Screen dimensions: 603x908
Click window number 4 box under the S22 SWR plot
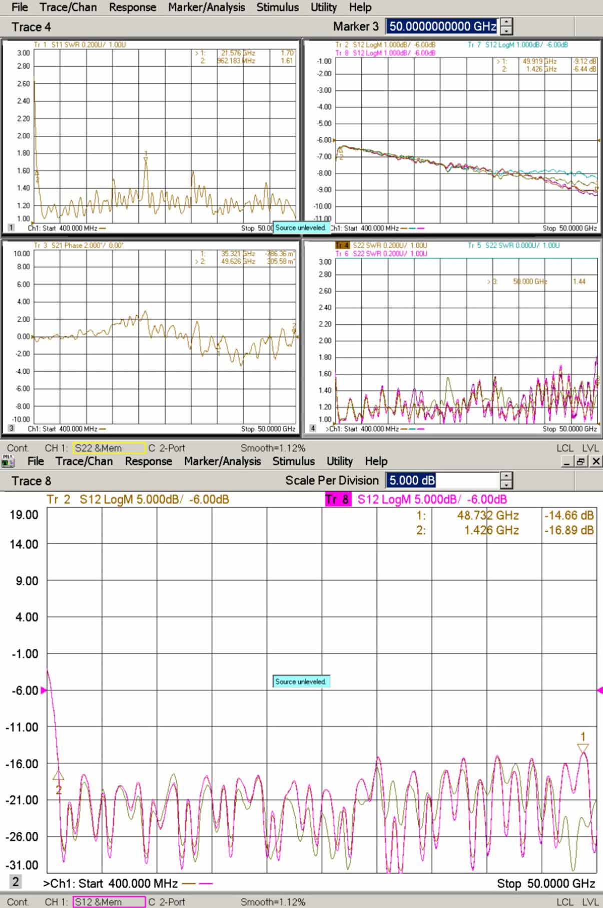pos(313,428)
